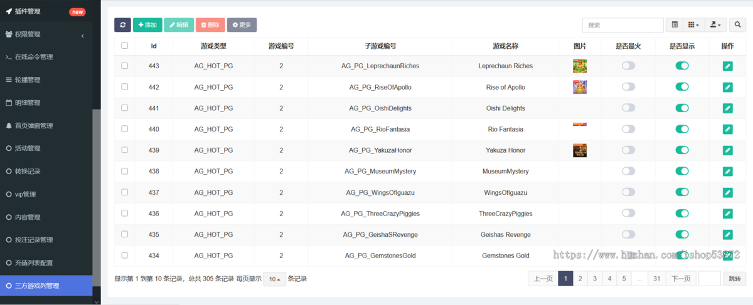Edit row 439 Yakuza Honor pencil icon
The image size is (753, 305).
pyautogui.click(x=727, y=150)
